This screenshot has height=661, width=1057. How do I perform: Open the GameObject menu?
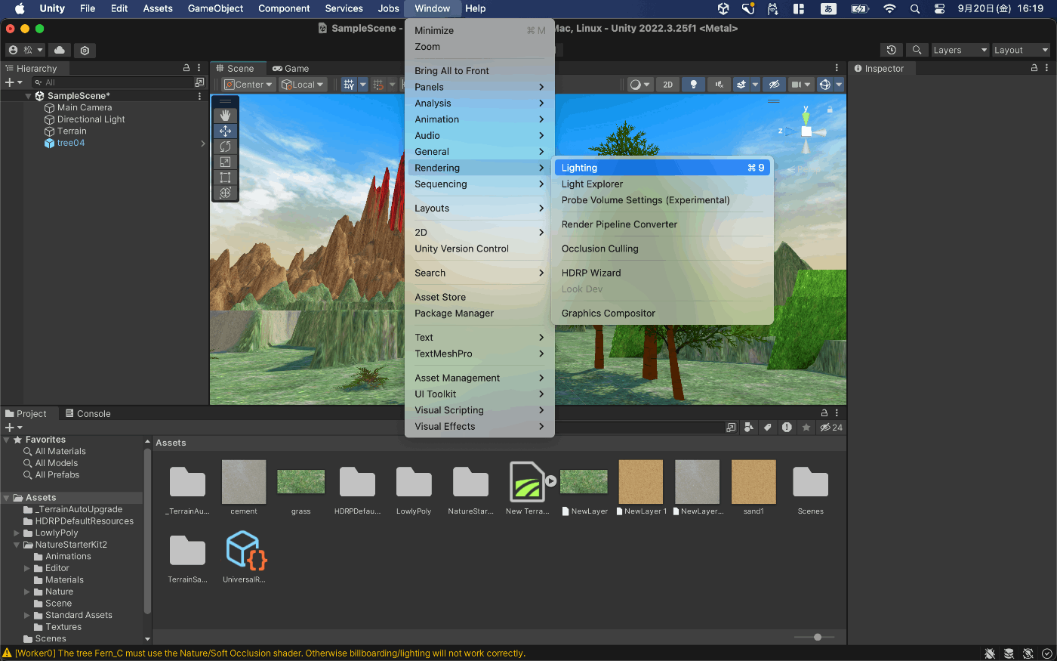tap(215, 8)
